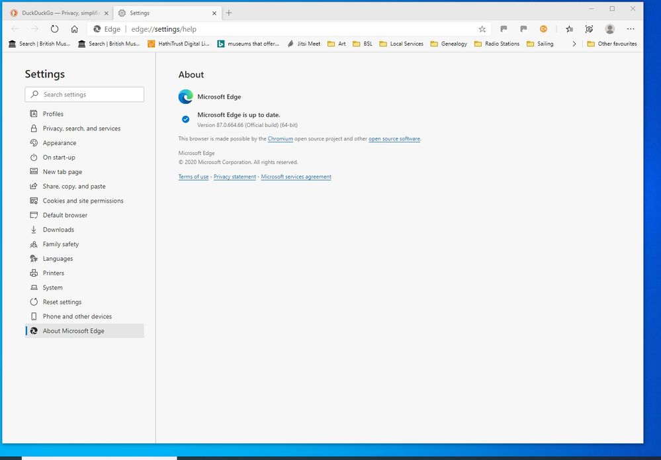Open the Chromium project link

click(x=280, y=139)
